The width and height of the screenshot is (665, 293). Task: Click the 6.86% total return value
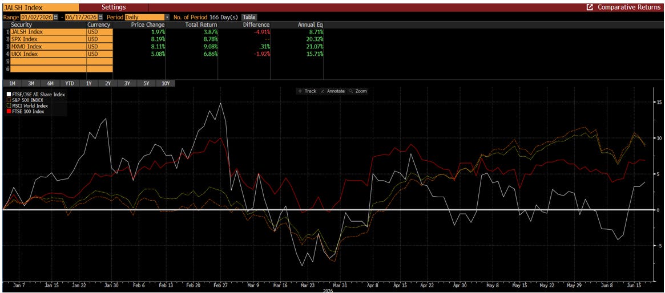click(209, 54)
